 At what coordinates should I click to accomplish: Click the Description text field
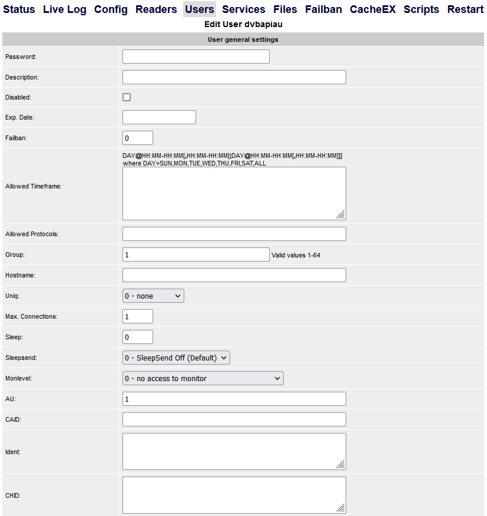[x=234, y=77]
